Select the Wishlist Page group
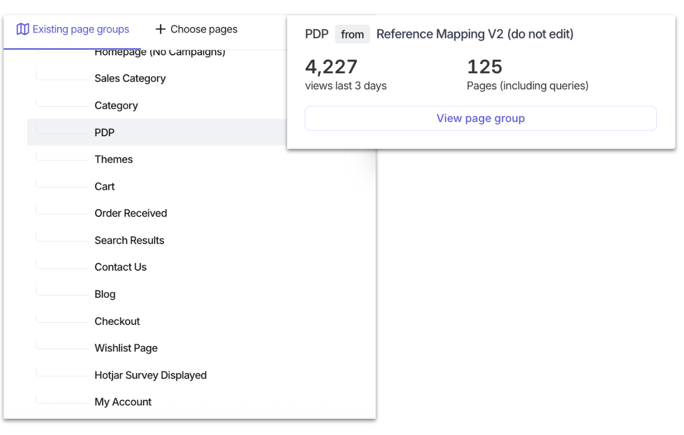The height and width of the screenshot is (435, 684). (126, 348)
